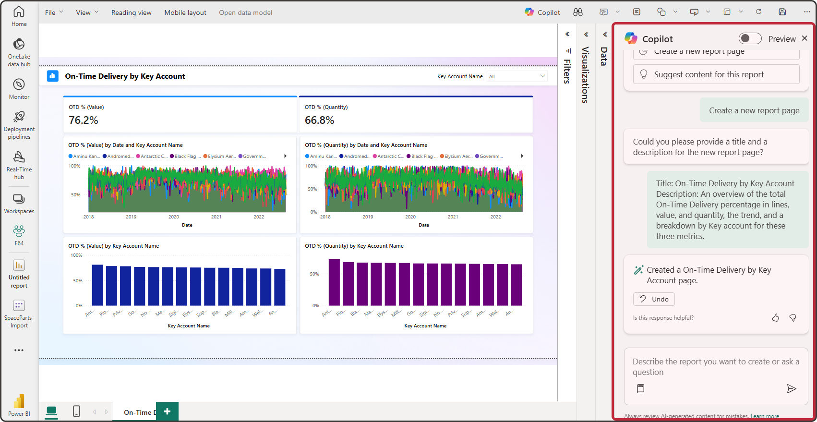This screenshot has height=422, width=817.
Task: Open the View menu
Action: click(x=87, y=12)
